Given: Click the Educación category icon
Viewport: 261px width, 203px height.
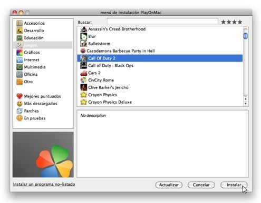Looking at the screenshot, I should tap(20, 38).
